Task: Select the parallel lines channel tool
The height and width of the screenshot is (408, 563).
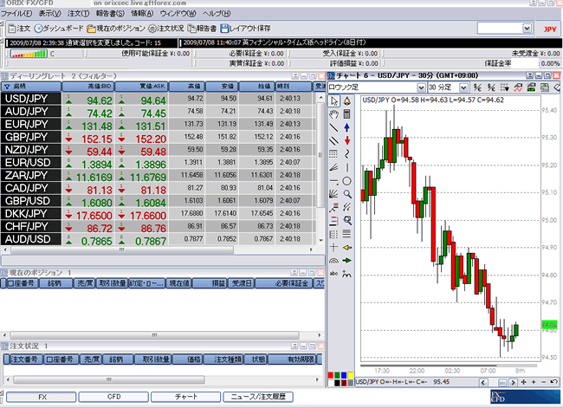Action: [334, 141]
